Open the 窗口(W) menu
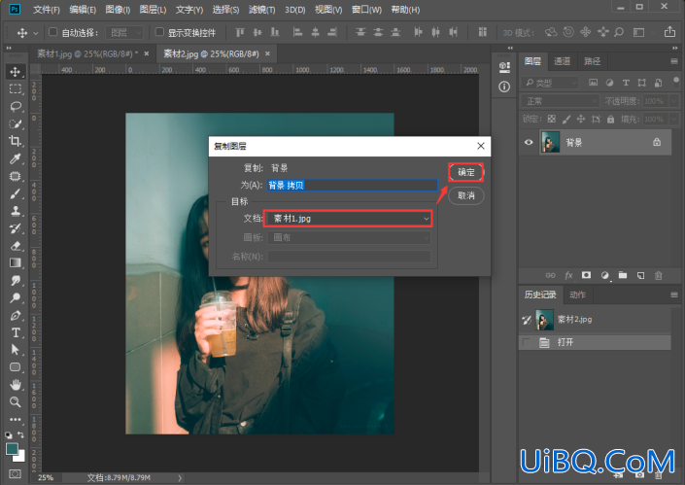The height and width of the screenshot is (485, 685). (366, 10)
